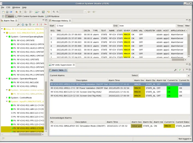Open the Window menu
The image size is (193, 143).
coord(16,7)
